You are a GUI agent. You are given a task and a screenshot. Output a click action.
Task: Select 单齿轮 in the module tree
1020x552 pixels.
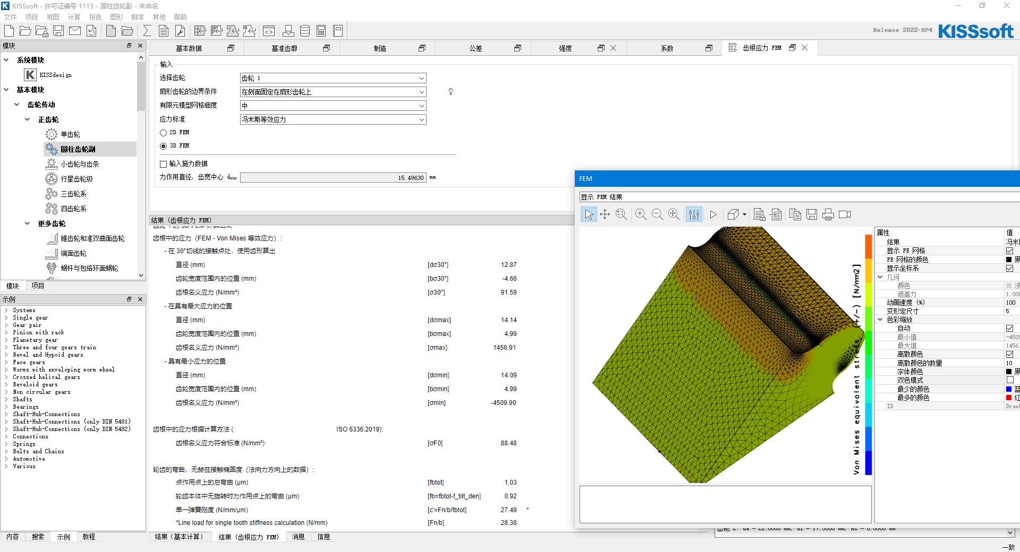pos(70,134)
